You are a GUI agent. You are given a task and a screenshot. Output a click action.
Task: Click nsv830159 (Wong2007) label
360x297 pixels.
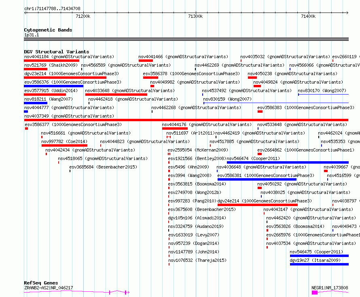click(x=227, y=99)
